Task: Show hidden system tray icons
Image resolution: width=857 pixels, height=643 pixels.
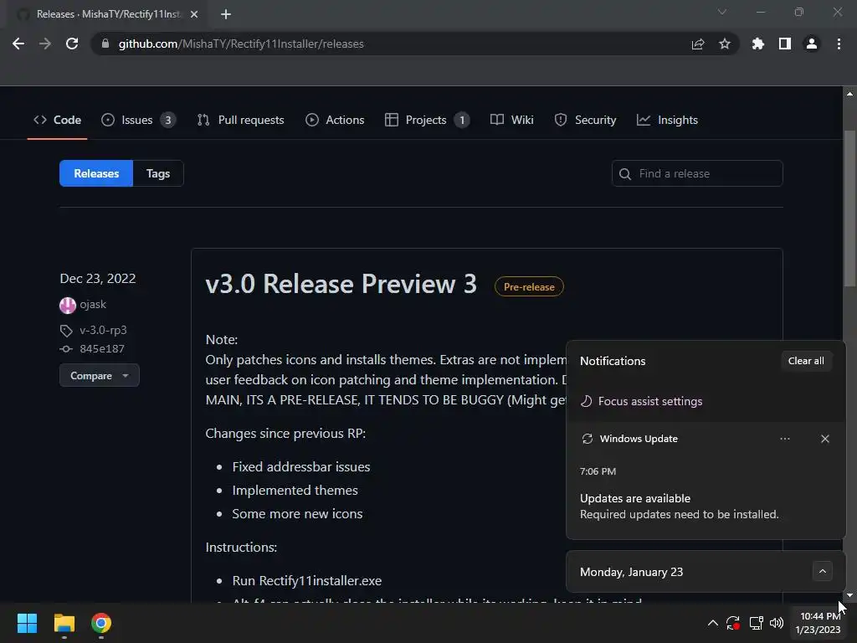Action: 713,623
